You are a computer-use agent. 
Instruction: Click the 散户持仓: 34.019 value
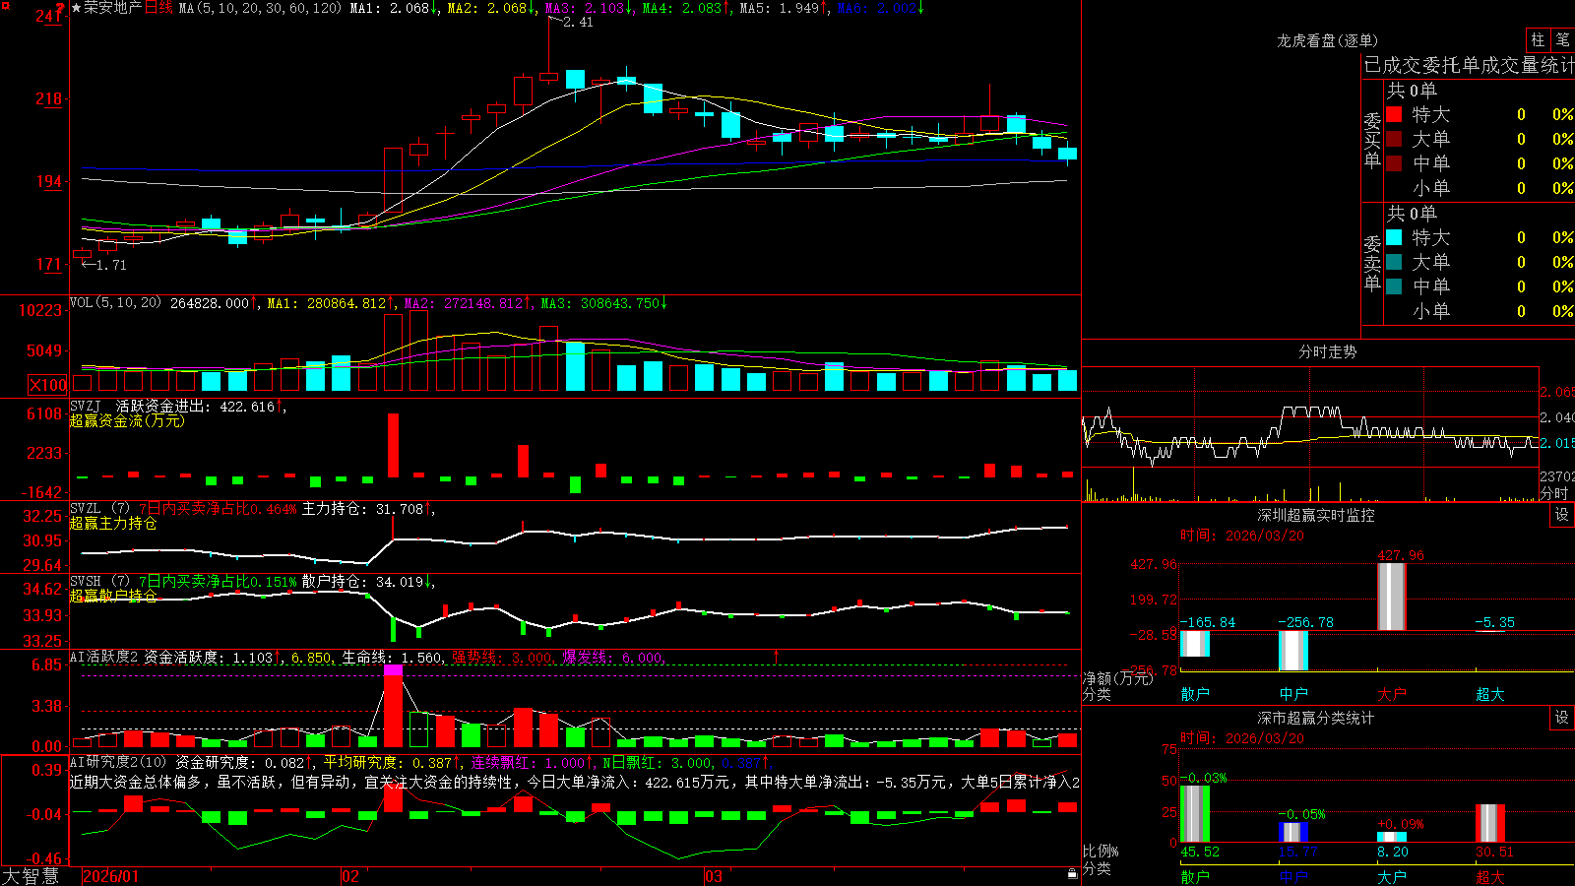[362, 582]
